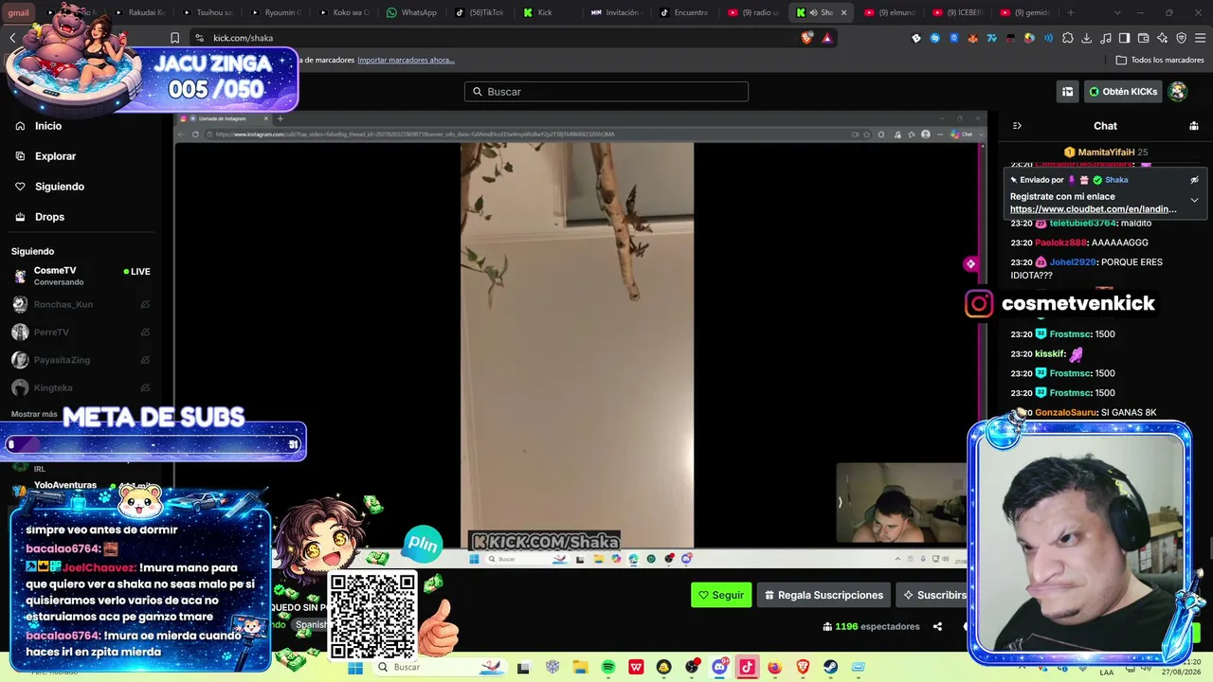
Task: Open the browser extensions puzzle icon
Action: point(1068,38)
